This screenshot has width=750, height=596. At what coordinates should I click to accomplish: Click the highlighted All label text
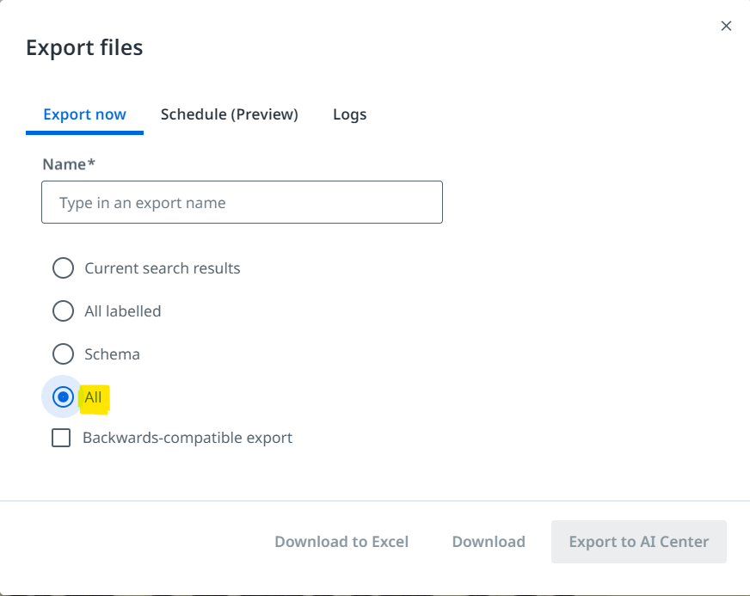(x=93, y=397)
